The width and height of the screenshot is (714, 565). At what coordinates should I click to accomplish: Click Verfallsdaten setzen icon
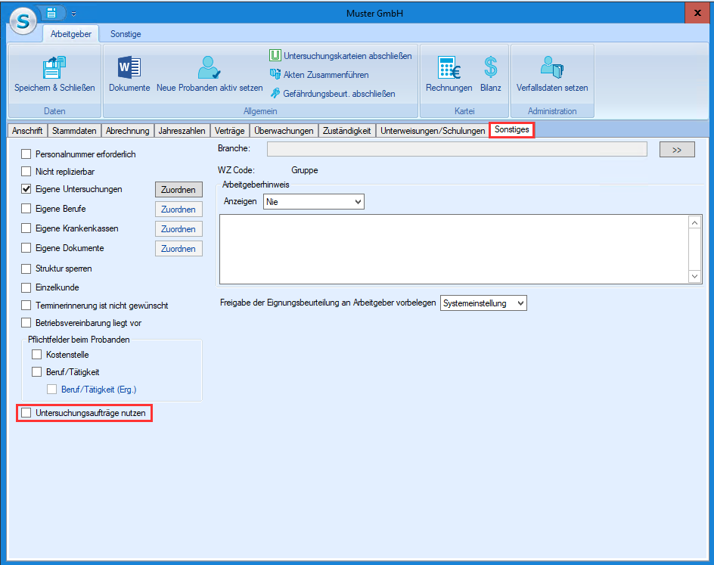point(552,67)
